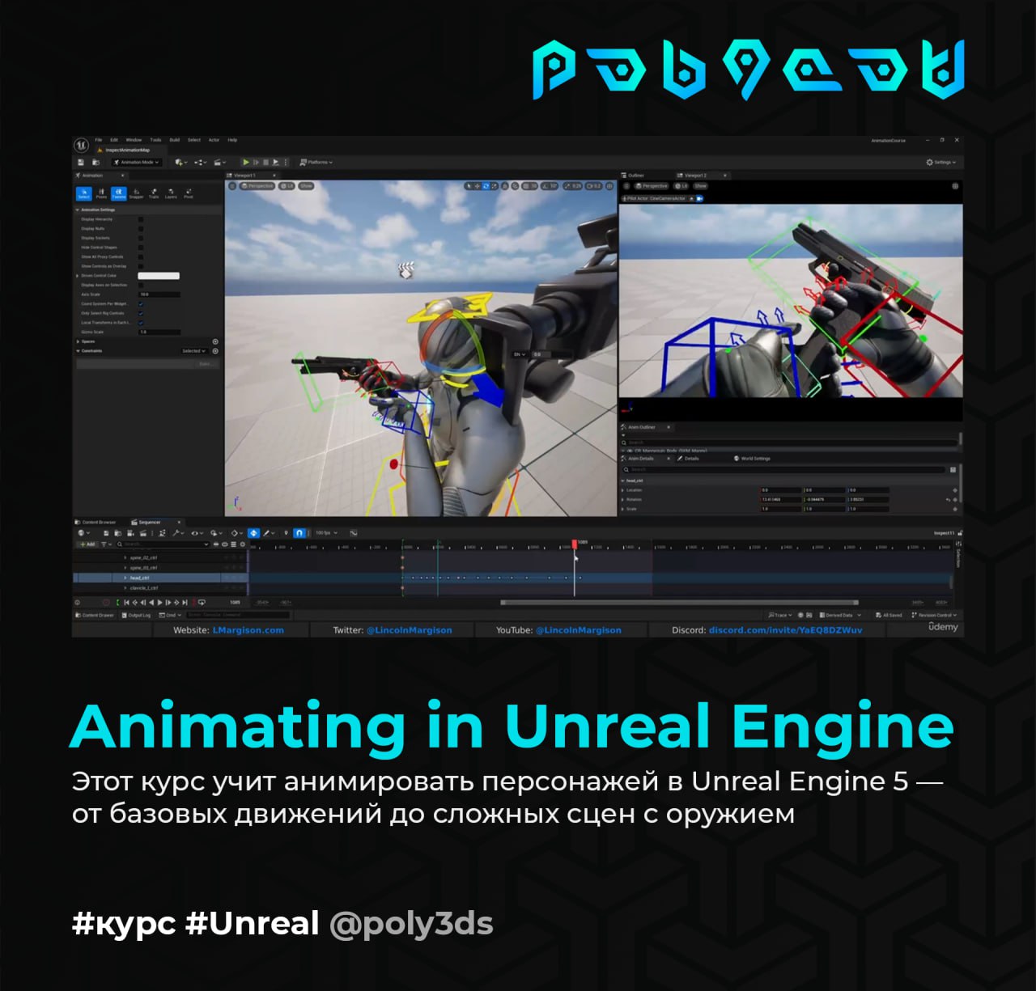Collapse the Animation Settings section
Viewport: 1036px width, 991px height.
pyautogui.click(x=78, y=210)
